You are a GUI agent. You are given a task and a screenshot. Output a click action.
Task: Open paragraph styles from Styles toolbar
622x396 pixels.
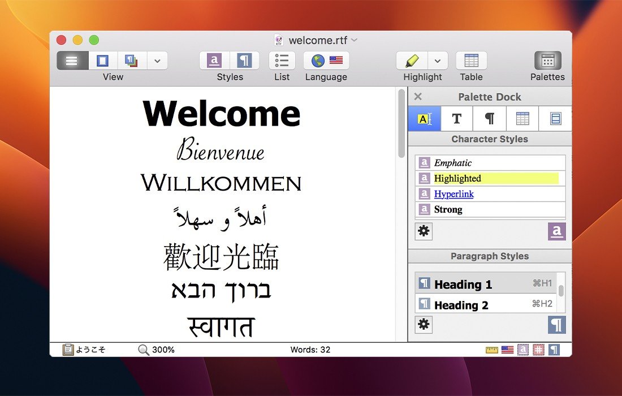244,61
